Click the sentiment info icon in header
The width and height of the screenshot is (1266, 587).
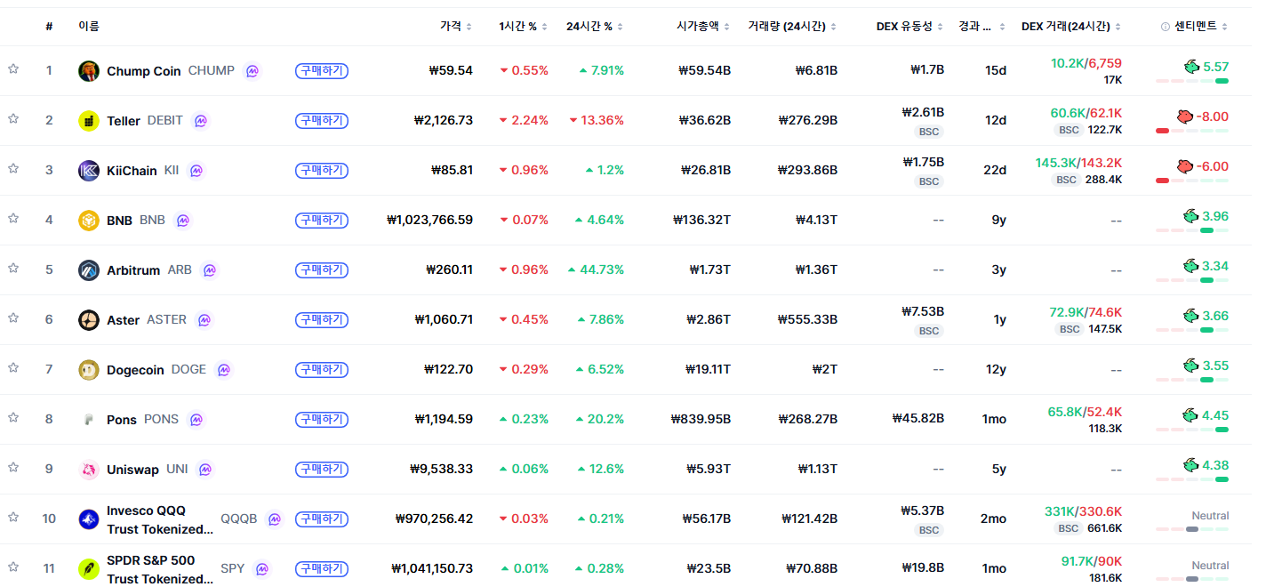point(1166,27)
